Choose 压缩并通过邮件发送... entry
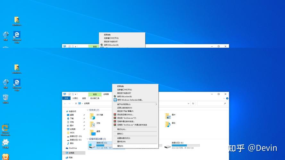Viewport: 285px width, 160px height. pos(135,121)
